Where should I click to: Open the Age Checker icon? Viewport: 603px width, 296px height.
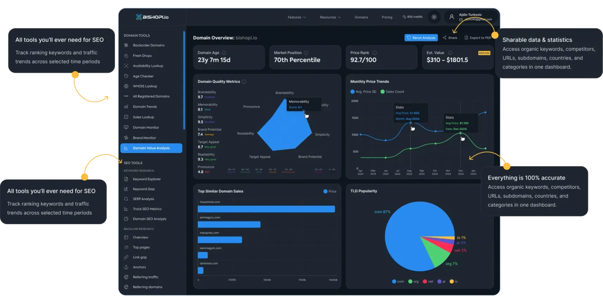(126, 76)
